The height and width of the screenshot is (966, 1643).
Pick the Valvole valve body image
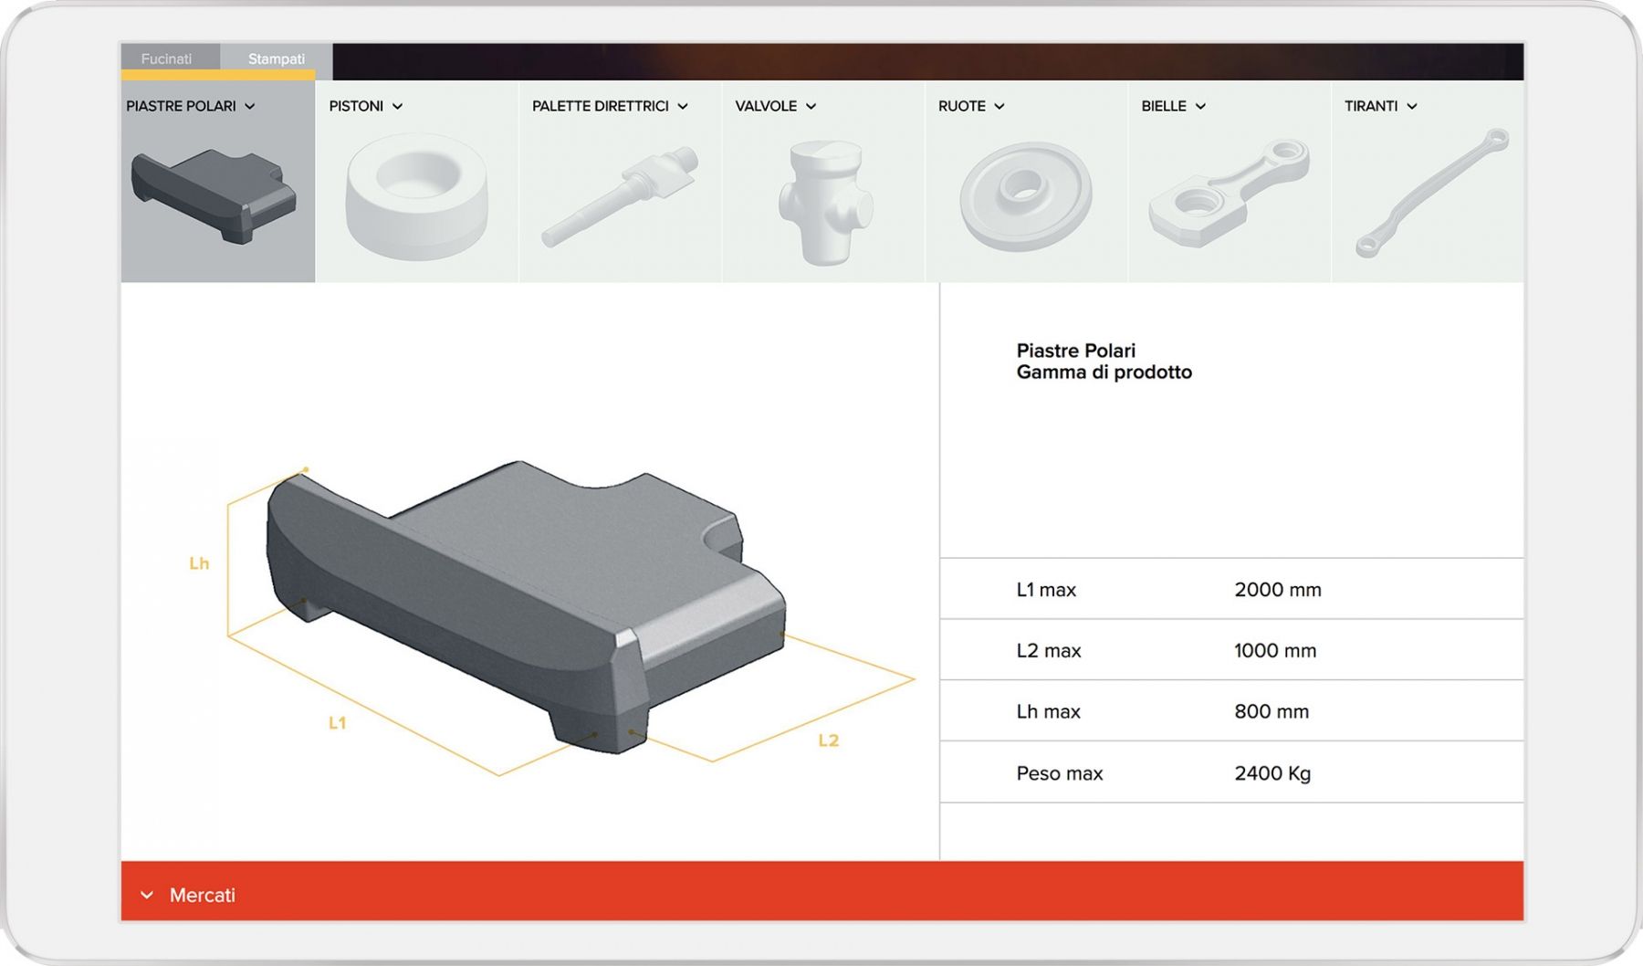825,203
